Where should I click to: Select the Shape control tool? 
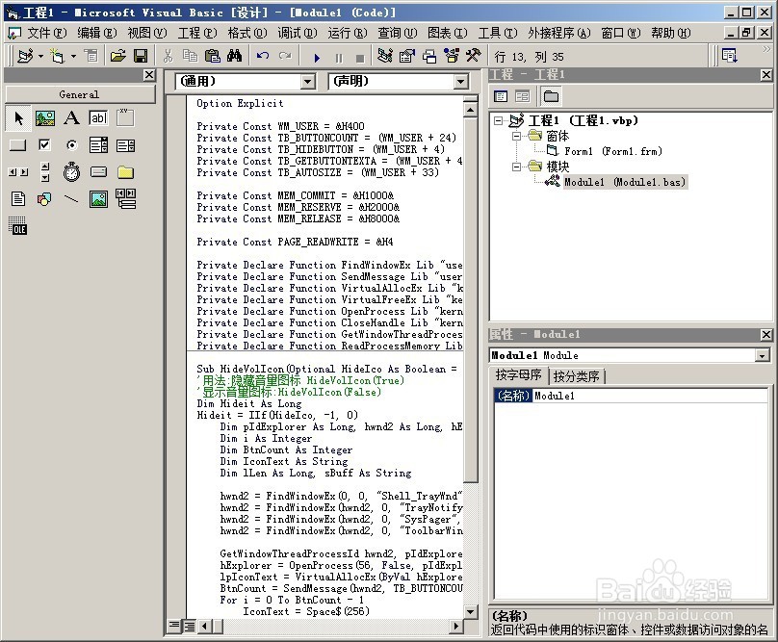(x=45, y=199)
